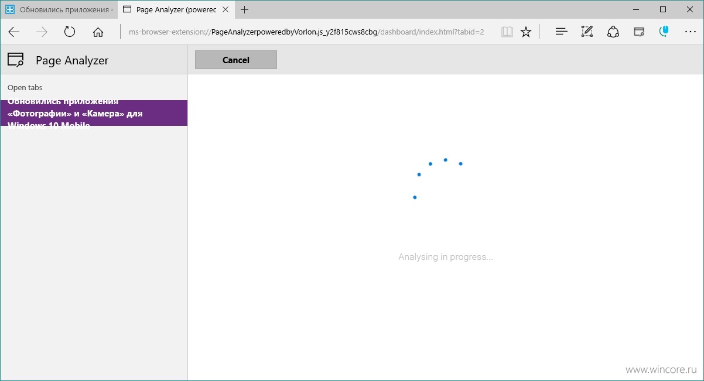Switch to the 'Обновились приложения' browser tab
704x381 pixels.
pyautogui.click(x=59, y=10)
